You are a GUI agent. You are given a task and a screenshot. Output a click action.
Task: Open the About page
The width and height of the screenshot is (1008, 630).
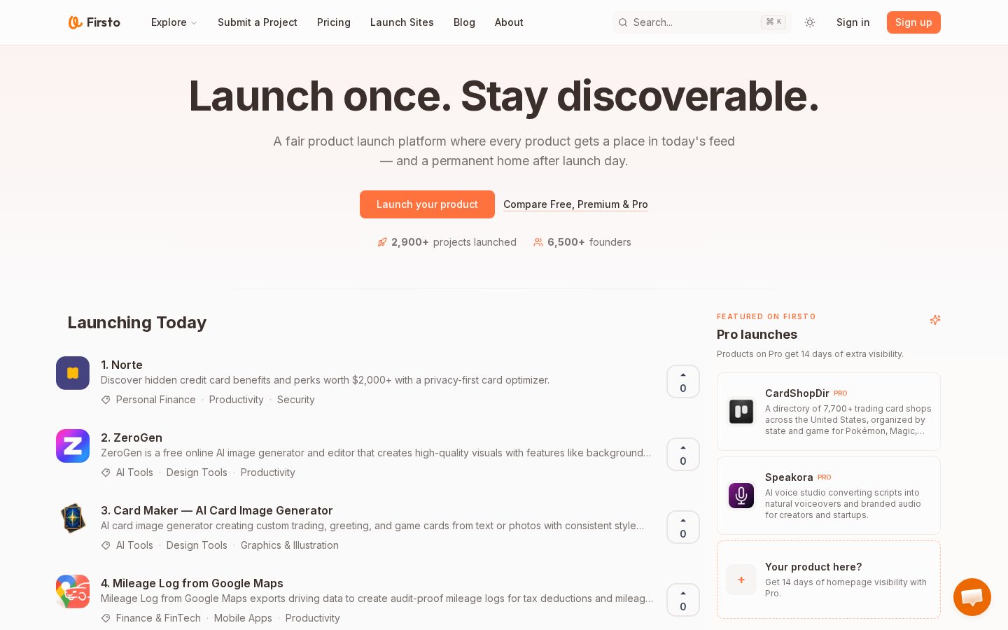509,22
